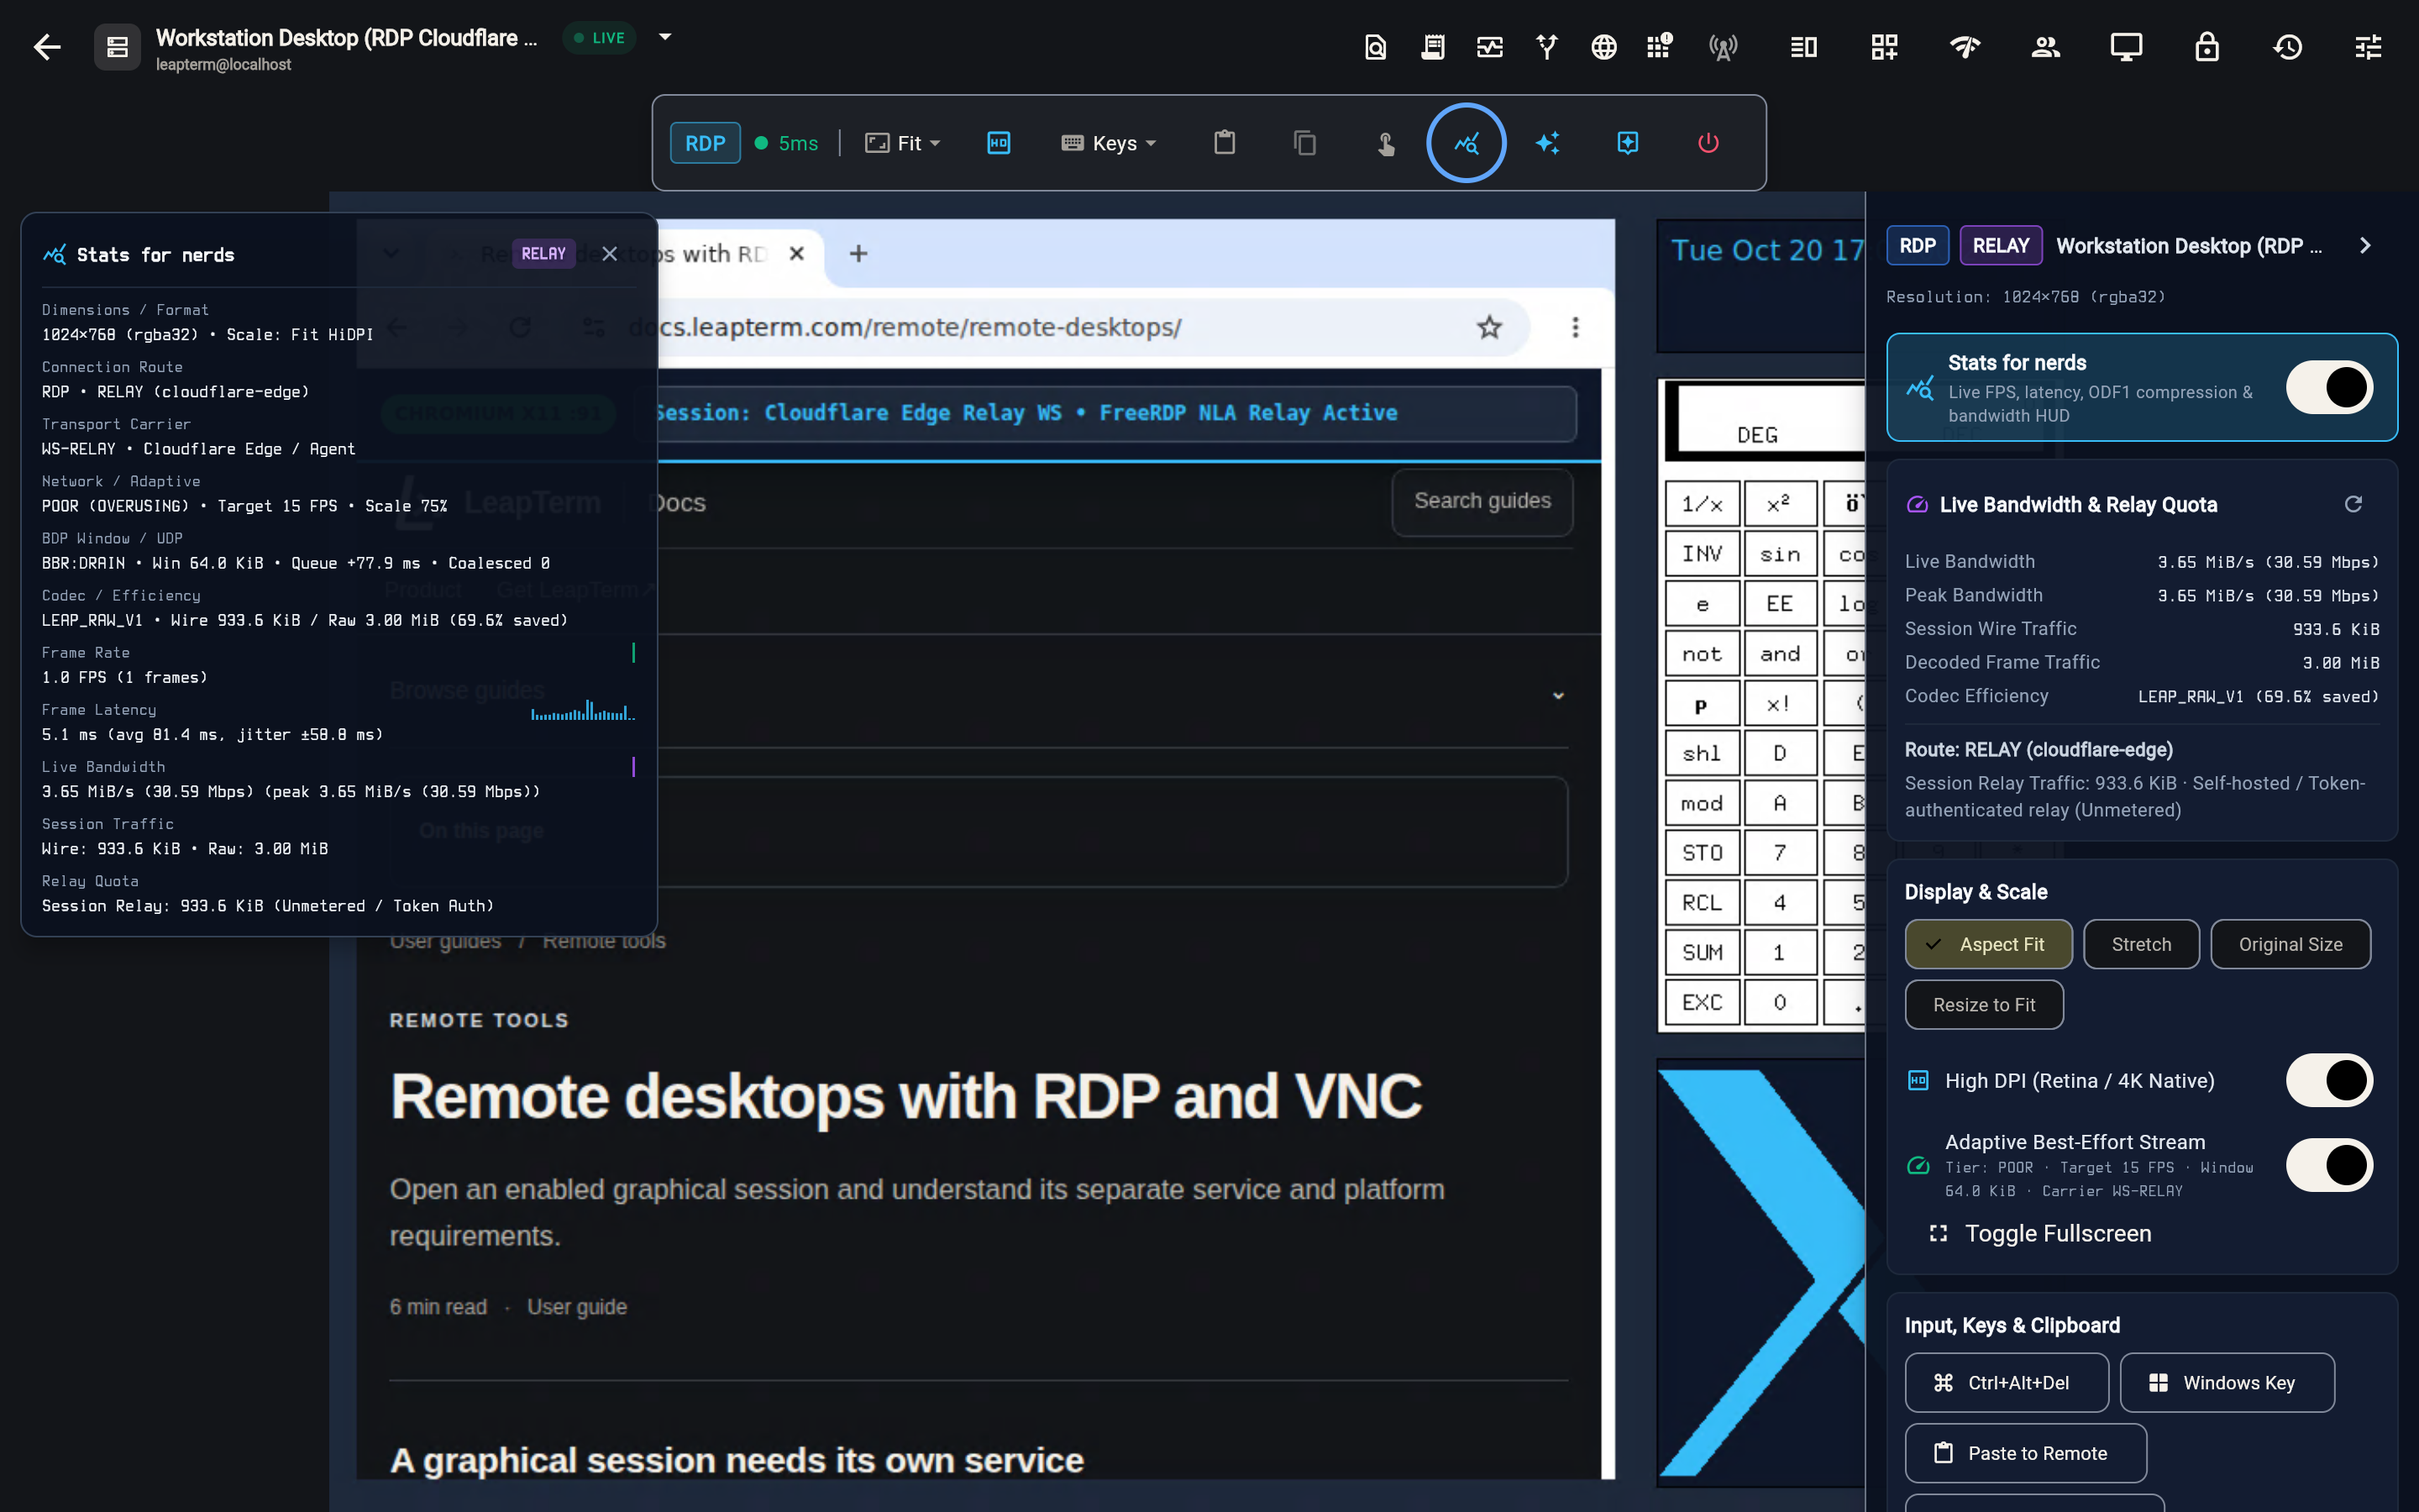Open the Keys dropdown menu
The width and height of the screenshot is (2419, 1512).
[x=1109, y=143]
